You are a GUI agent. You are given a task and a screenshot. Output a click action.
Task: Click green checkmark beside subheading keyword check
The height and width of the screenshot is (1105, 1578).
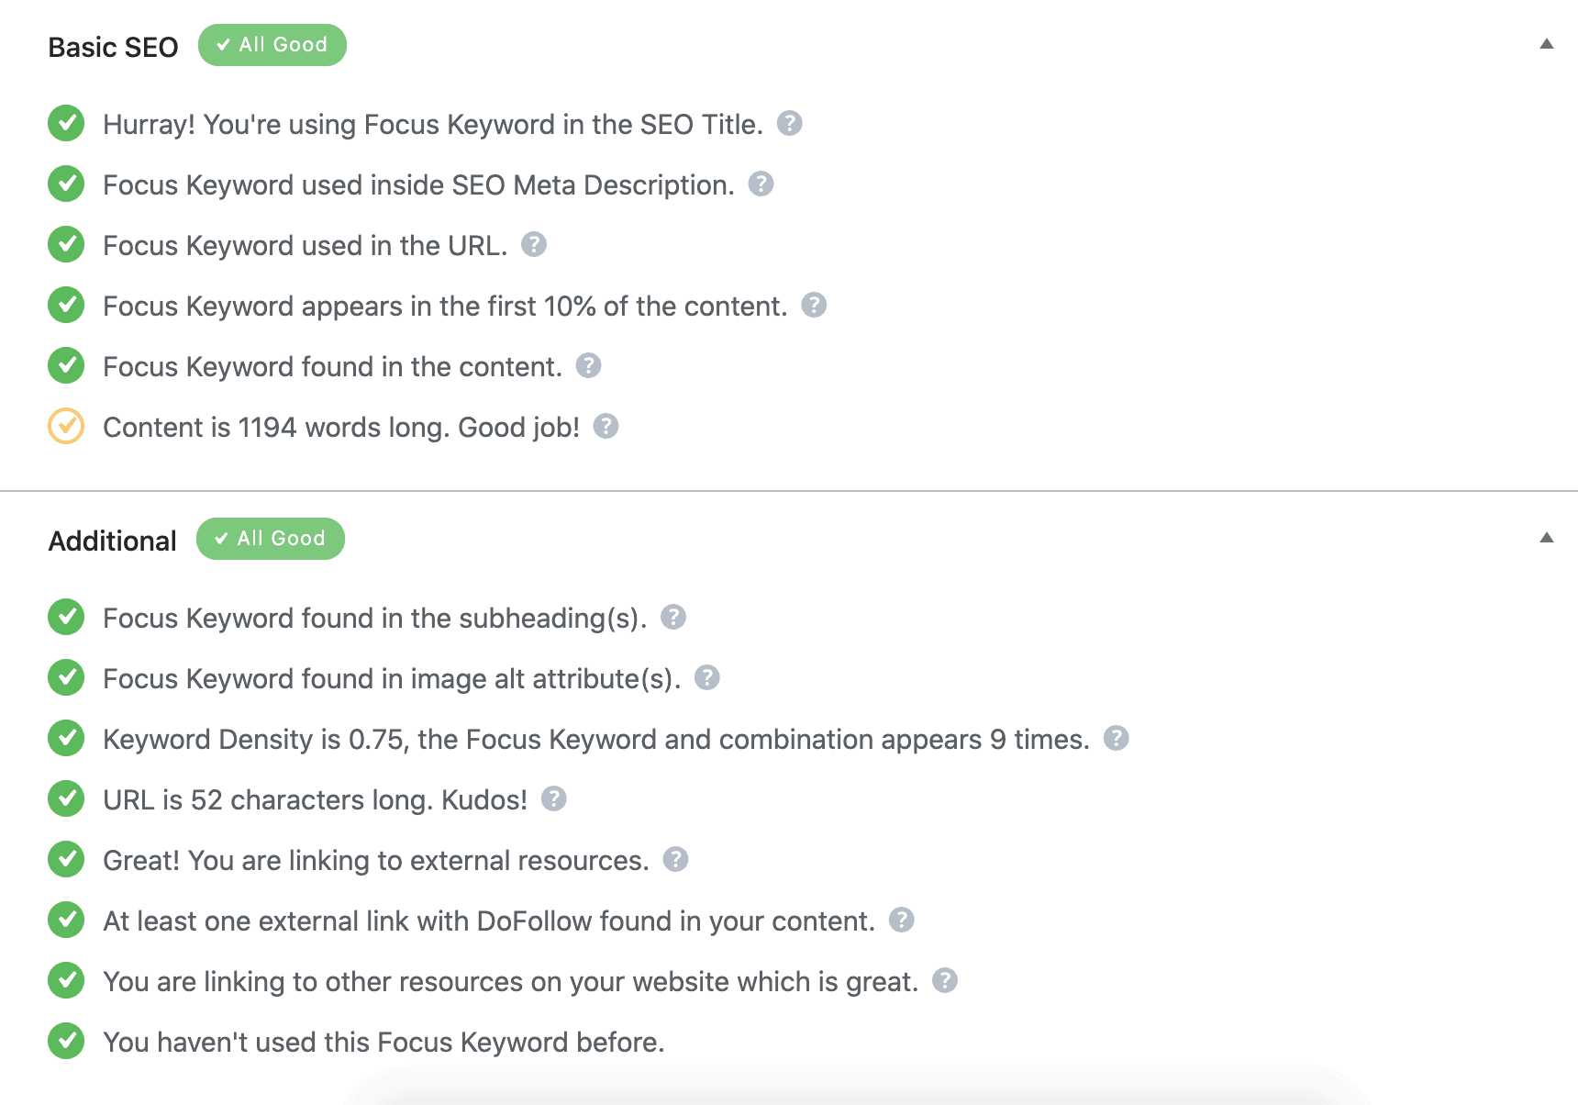(65, 618)
